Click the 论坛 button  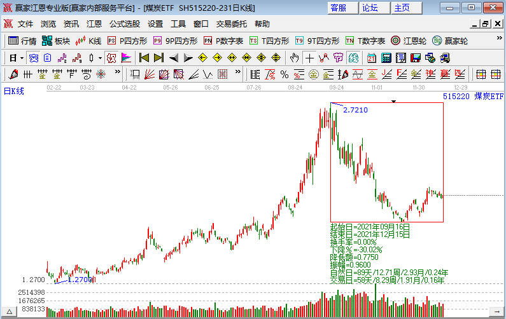click(375, 8)
